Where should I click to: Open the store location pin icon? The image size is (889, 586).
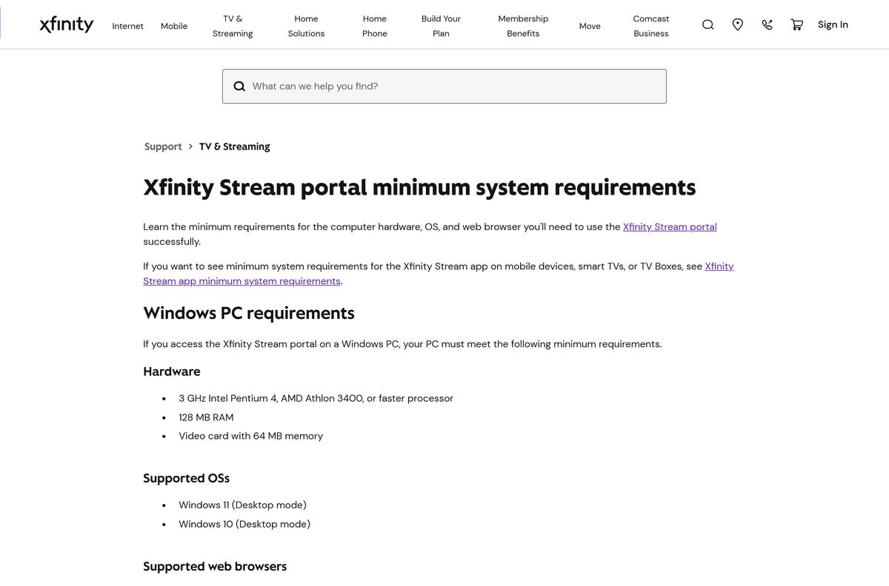738,24
